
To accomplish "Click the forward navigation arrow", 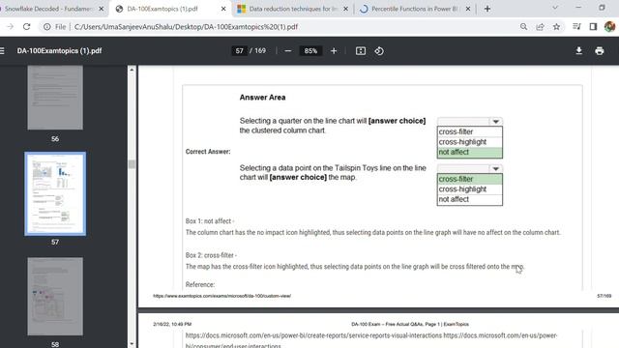I will [x=11, y=27].
